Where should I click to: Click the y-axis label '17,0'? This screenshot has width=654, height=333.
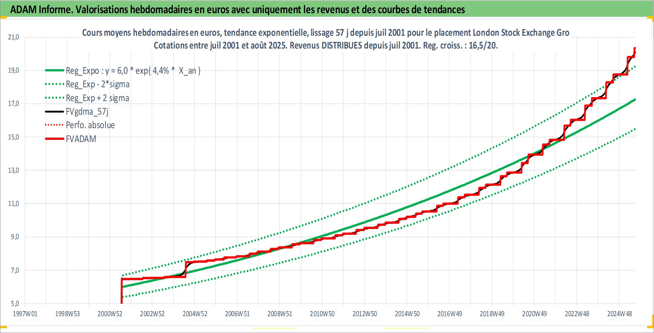14,104
